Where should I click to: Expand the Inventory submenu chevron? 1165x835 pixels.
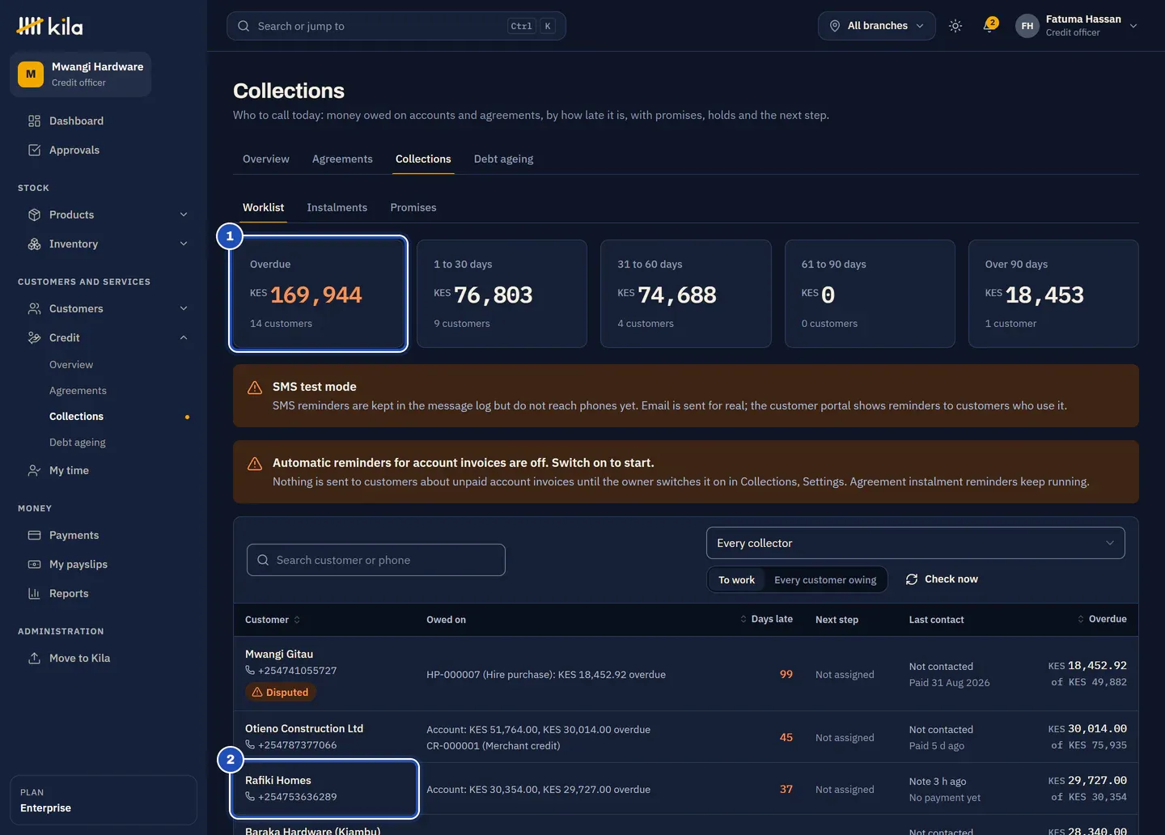[x=184, y=244]
